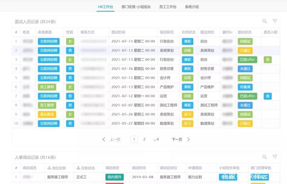The image size is (287, 184).
Task: Click 已通过 status tag in row 2
Action: pyautogui.click(x=245, y=51)
